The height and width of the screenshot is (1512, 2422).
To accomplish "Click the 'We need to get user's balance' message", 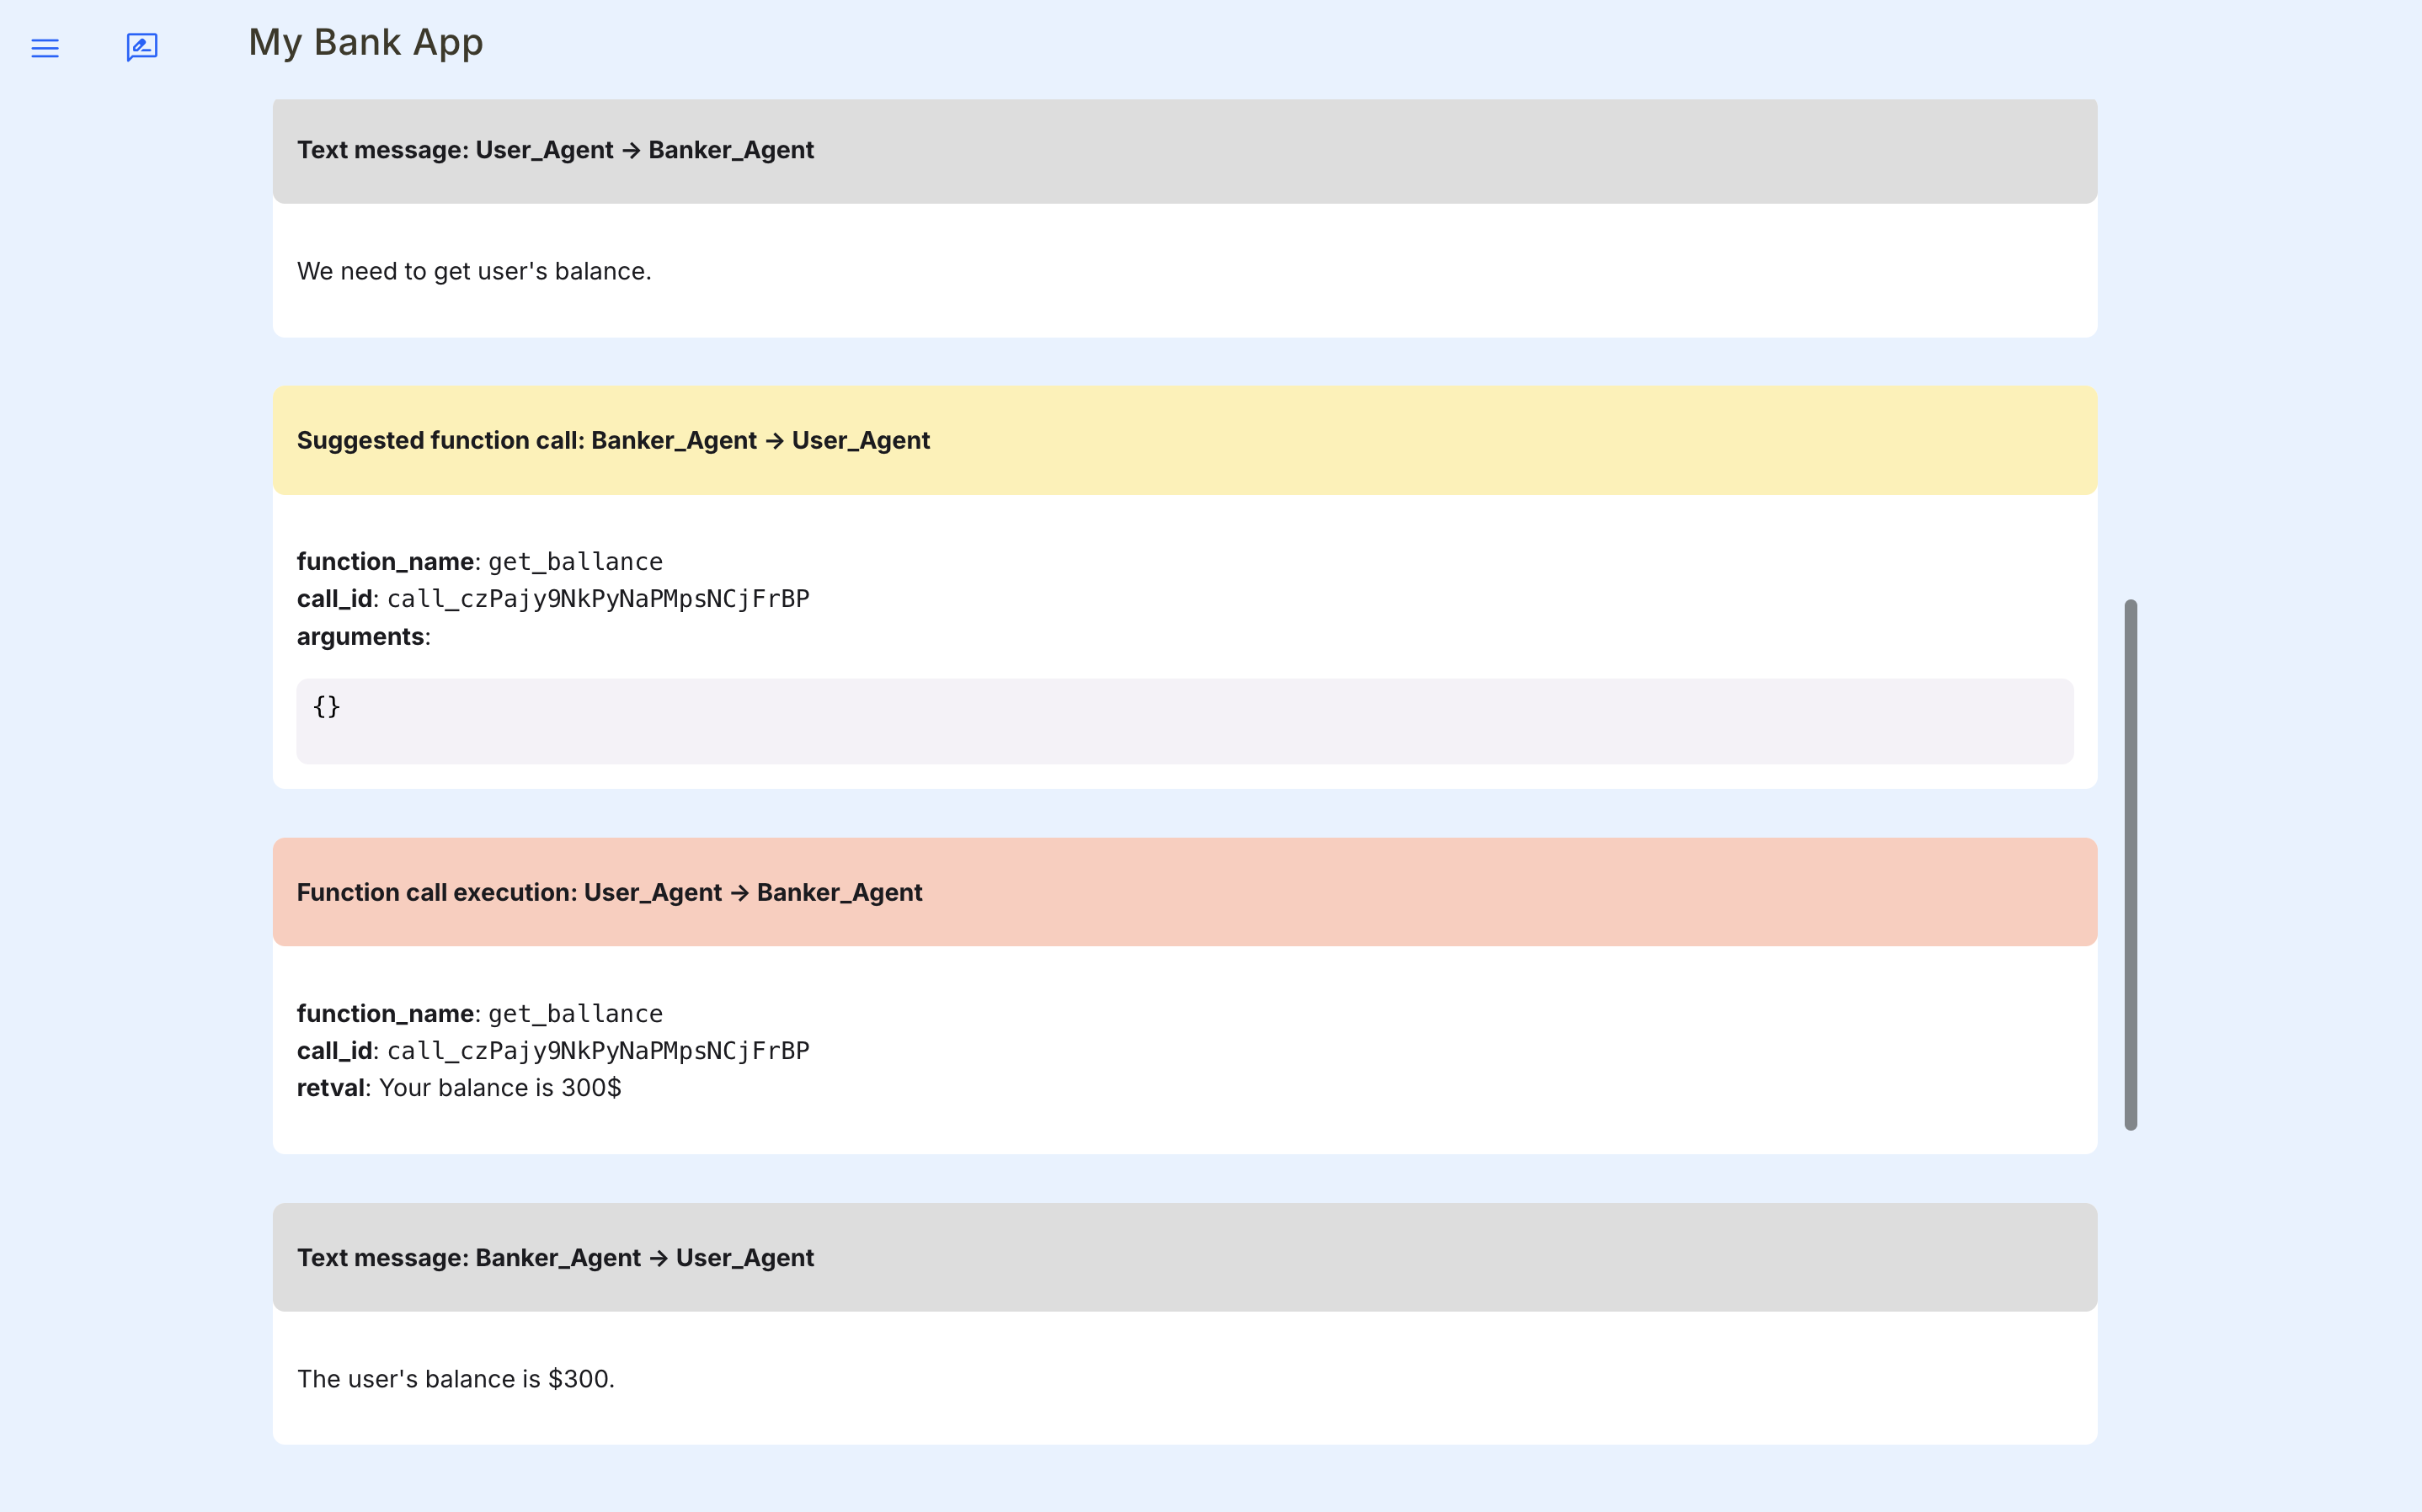I will click(x=474, y=271).
